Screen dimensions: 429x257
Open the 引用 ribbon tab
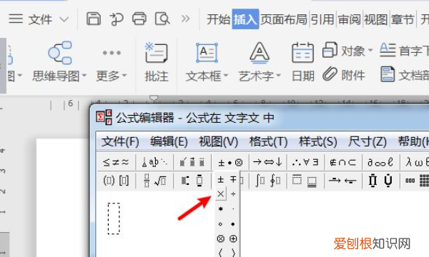322,19
